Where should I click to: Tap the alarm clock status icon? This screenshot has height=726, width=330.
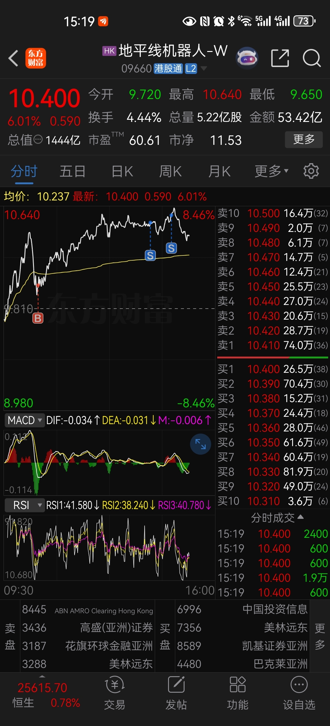[219, 21]
